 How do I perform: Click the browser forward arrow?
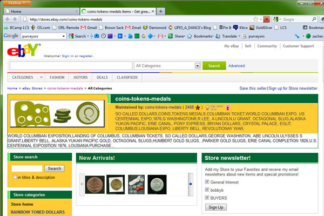(x=15, y=19)
